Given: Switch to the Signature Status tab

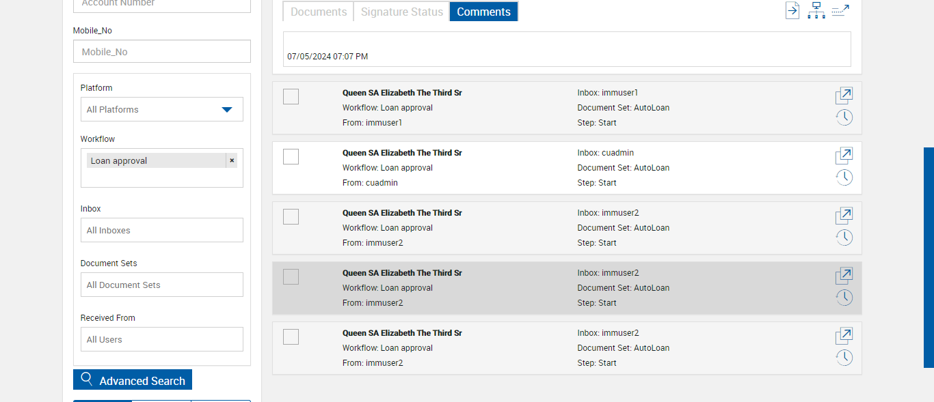Looking at the screenshot, I should click(401, 12).
